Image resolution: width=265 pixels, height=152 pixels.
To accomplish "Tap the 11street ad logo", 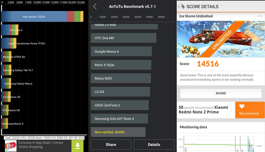I will [11, 146].
